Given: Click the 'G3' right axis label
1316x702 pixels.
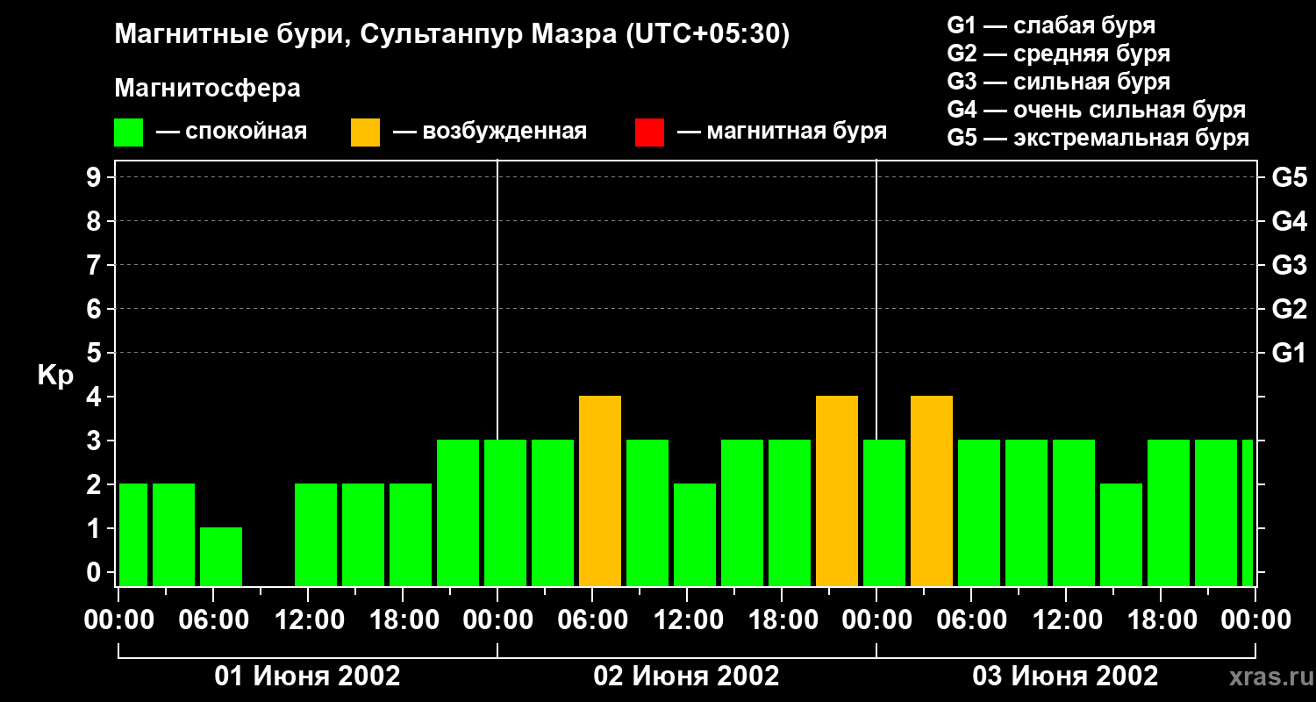Looking at the screenshot, I should tap(1289, 265).
